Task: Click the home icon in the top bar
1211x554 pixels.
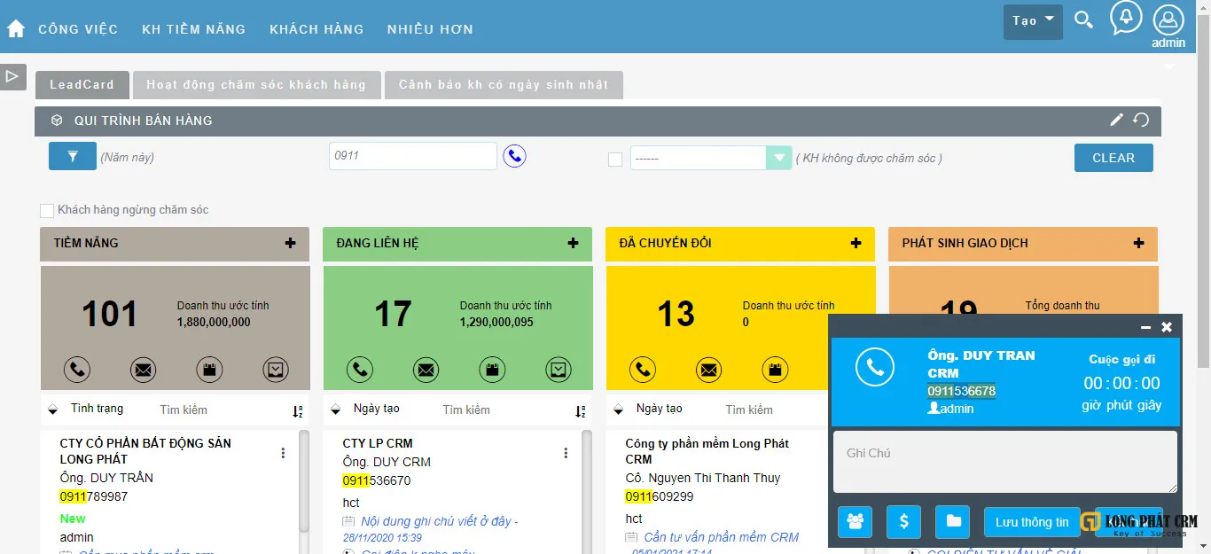Action: [15, 28]
